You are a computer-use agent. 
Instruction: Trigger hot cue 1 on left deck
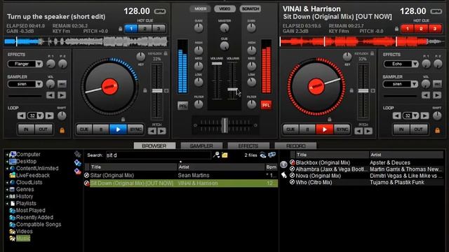pos(131,29)
